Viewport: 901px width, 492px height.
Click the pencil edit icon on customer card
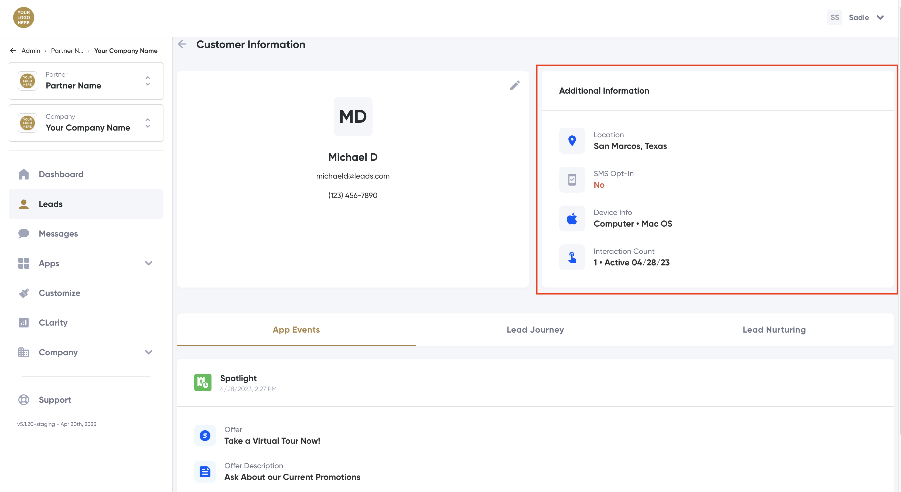click(514, 85)
